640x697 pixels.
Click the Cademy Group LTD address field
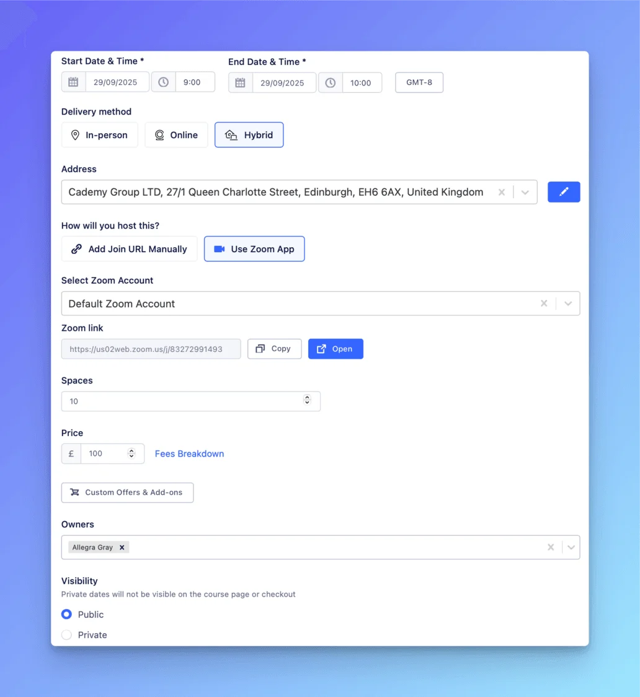[299, 192]
